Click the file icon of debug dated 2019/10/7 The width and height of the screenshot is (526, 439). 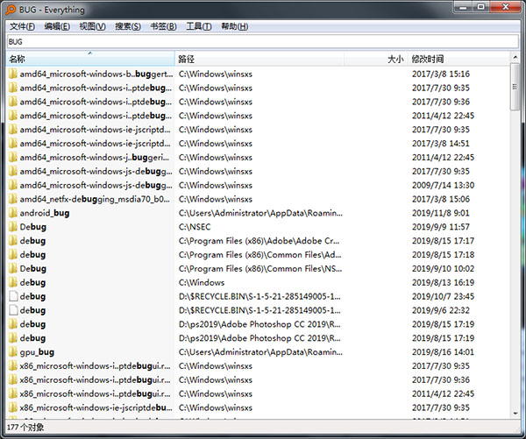pos(12,296)
